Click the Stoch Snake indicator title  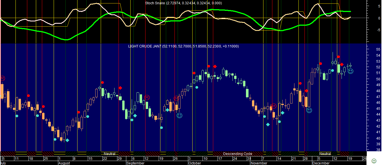(183, 3)
